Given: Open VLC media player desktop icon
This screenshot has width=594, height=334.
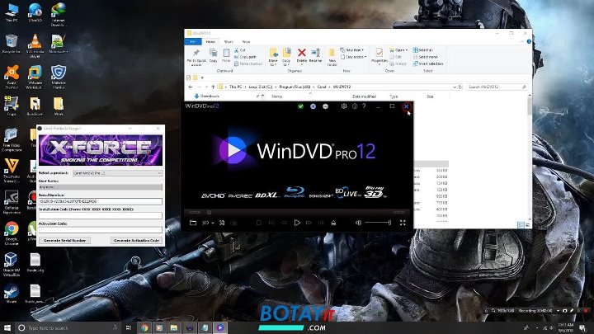Looking at the screenshot, I should tap(35, 46).
